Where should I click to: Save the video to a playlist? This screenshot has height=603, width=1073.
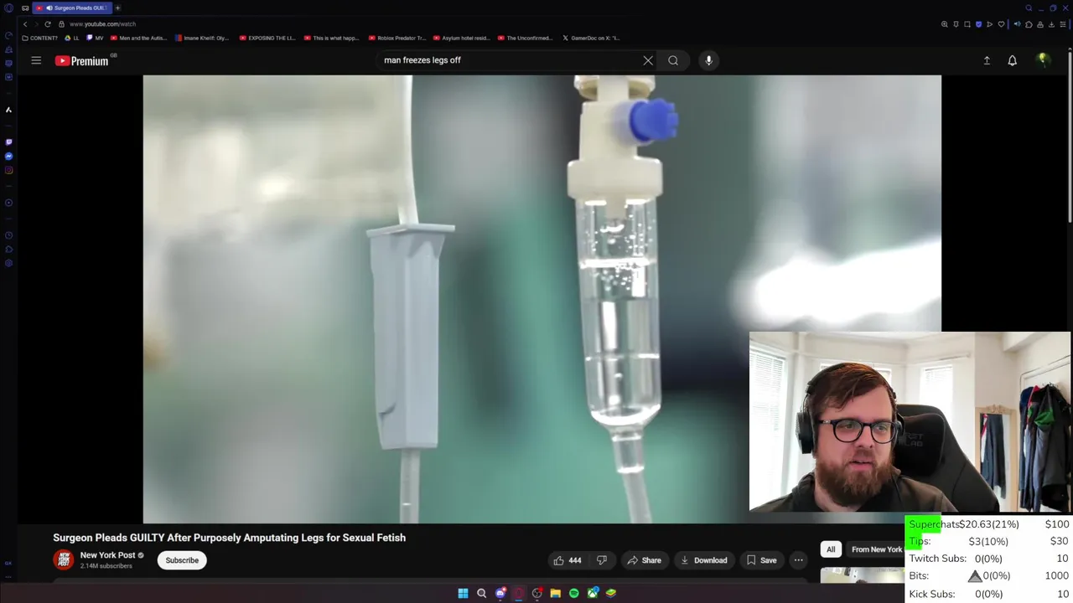[761, 560]
